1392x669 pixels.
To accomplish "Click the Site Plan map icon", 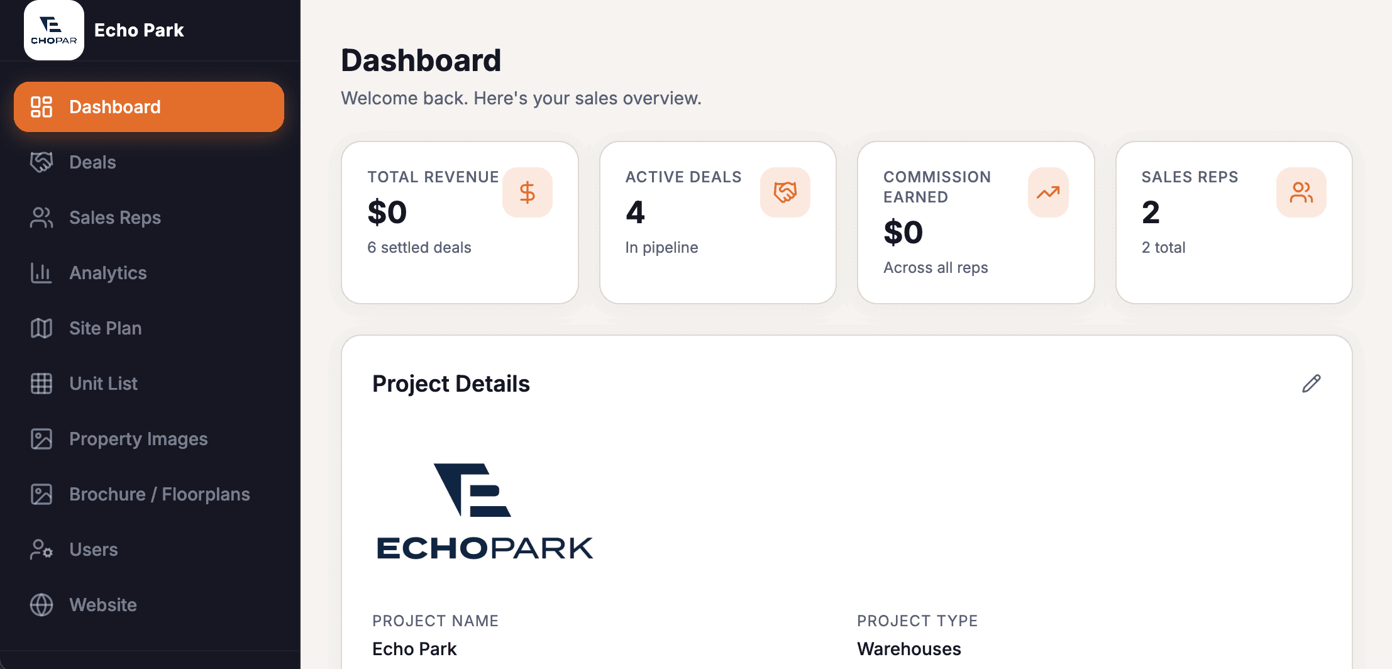I will pyautogui.click(x=41, y=328).
